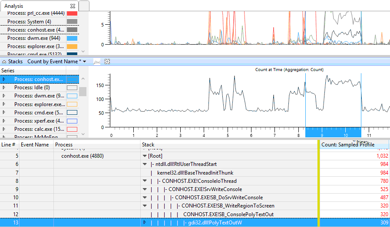This screenshot has height=227, width=390.
Task: Select Process: System (4) in top legend
Action: (x=29, y=22)
